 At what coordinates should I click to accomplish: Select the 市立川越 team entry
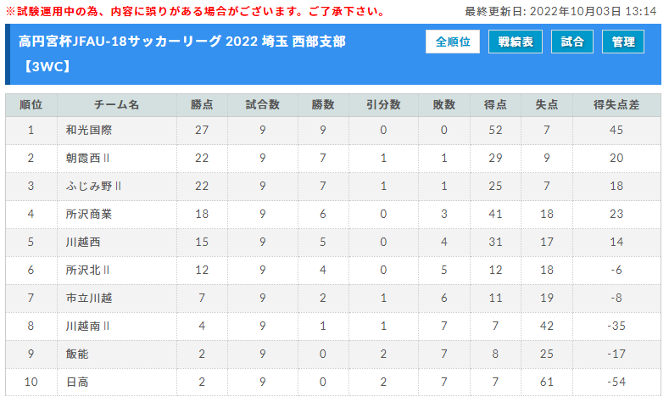[89, 298]
